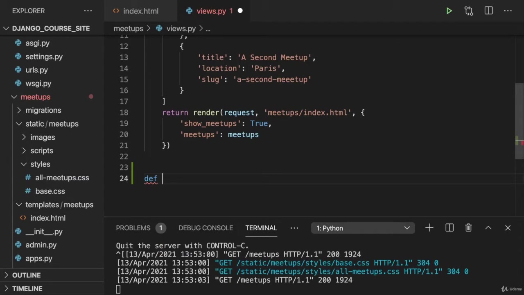This screenshot has height=295, width=524.
Task: Expand the OUTLINE section
Action: click(x=26, y=275)
